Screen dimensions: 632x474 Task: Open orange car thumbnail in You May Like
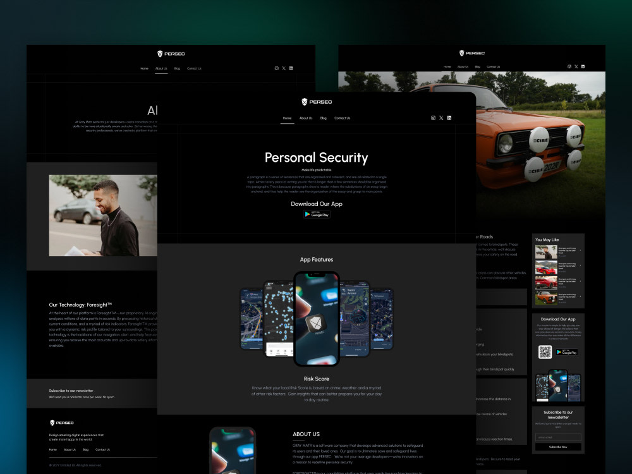point(546,298)
